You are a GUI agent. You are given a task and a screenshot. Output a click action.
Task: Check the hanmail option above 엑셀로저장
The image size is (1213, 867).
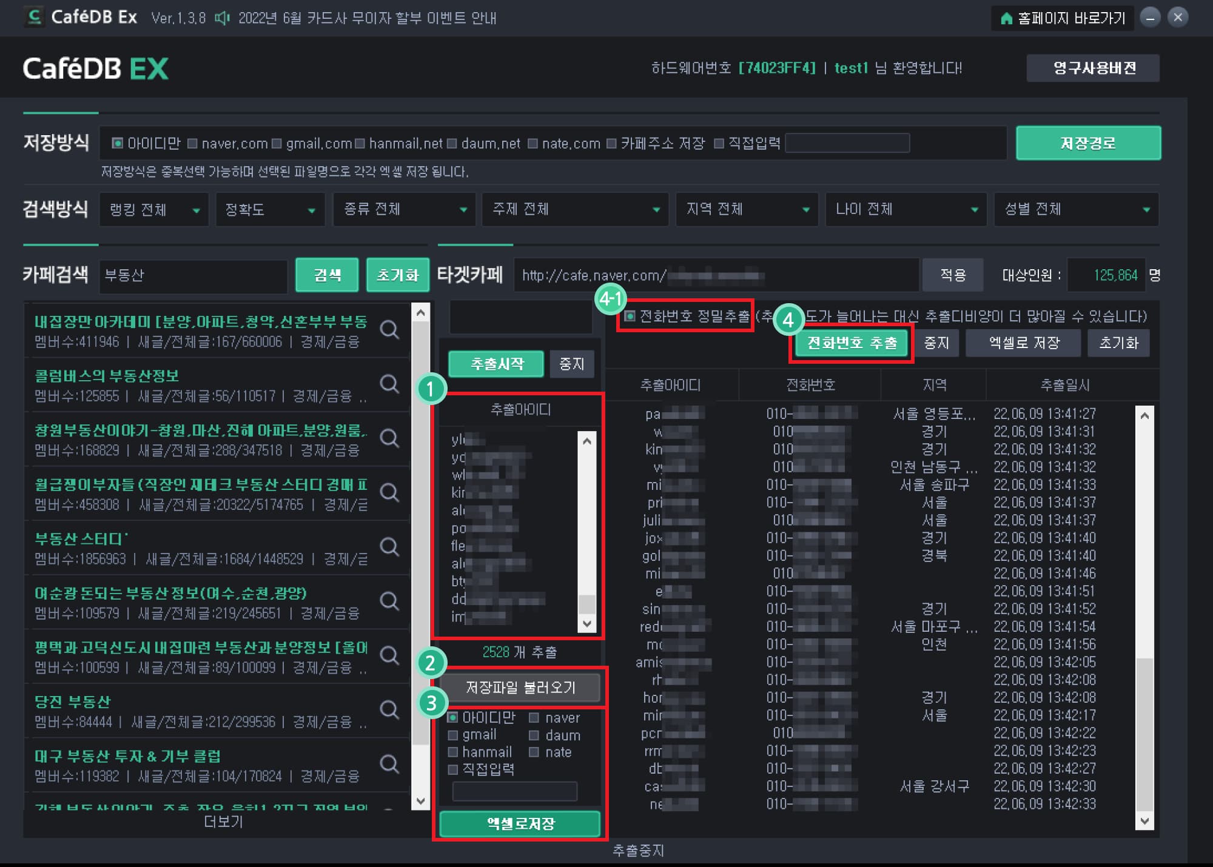(x=452, y=752)
